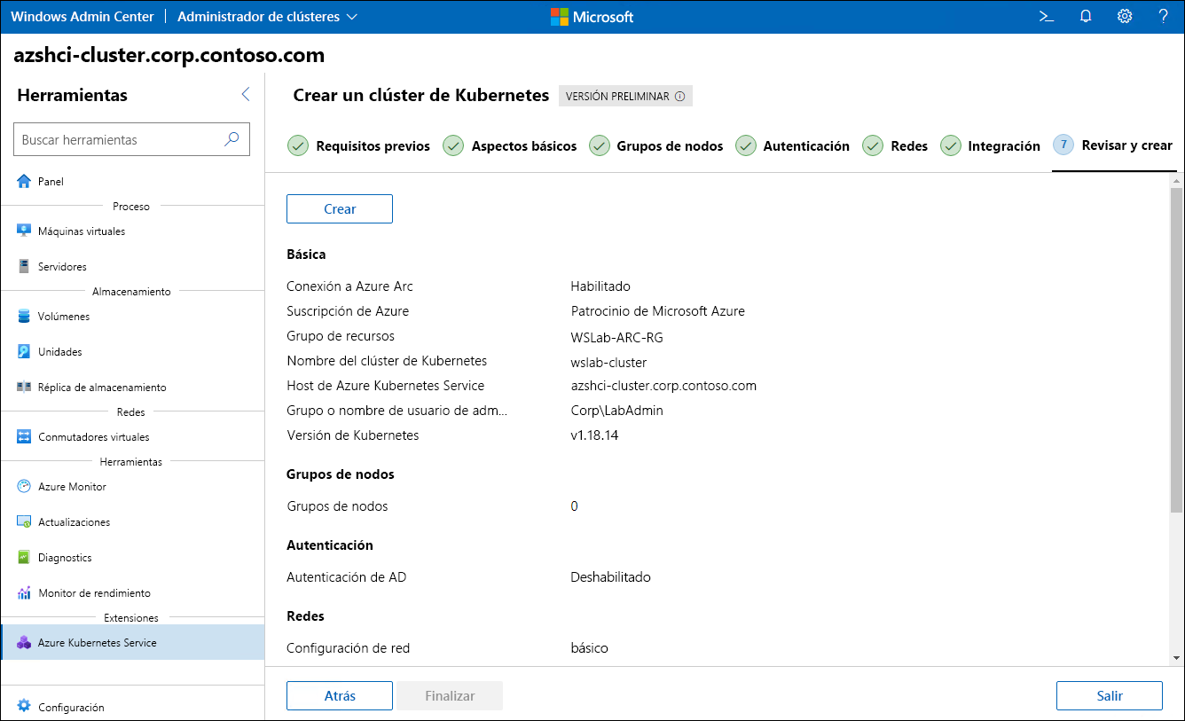Open Servidores tool
This screenshot has width=1185, height=721.
click(132, 267)
